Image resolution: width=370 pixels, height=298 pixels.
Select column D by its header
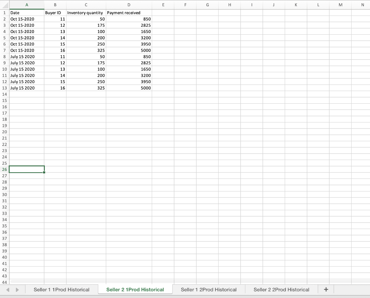pyautogui.click(x=129, y=5)
